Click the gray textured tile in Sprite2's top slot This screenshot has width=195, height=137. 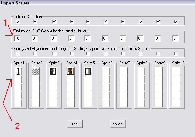click(x=35, y=71)
